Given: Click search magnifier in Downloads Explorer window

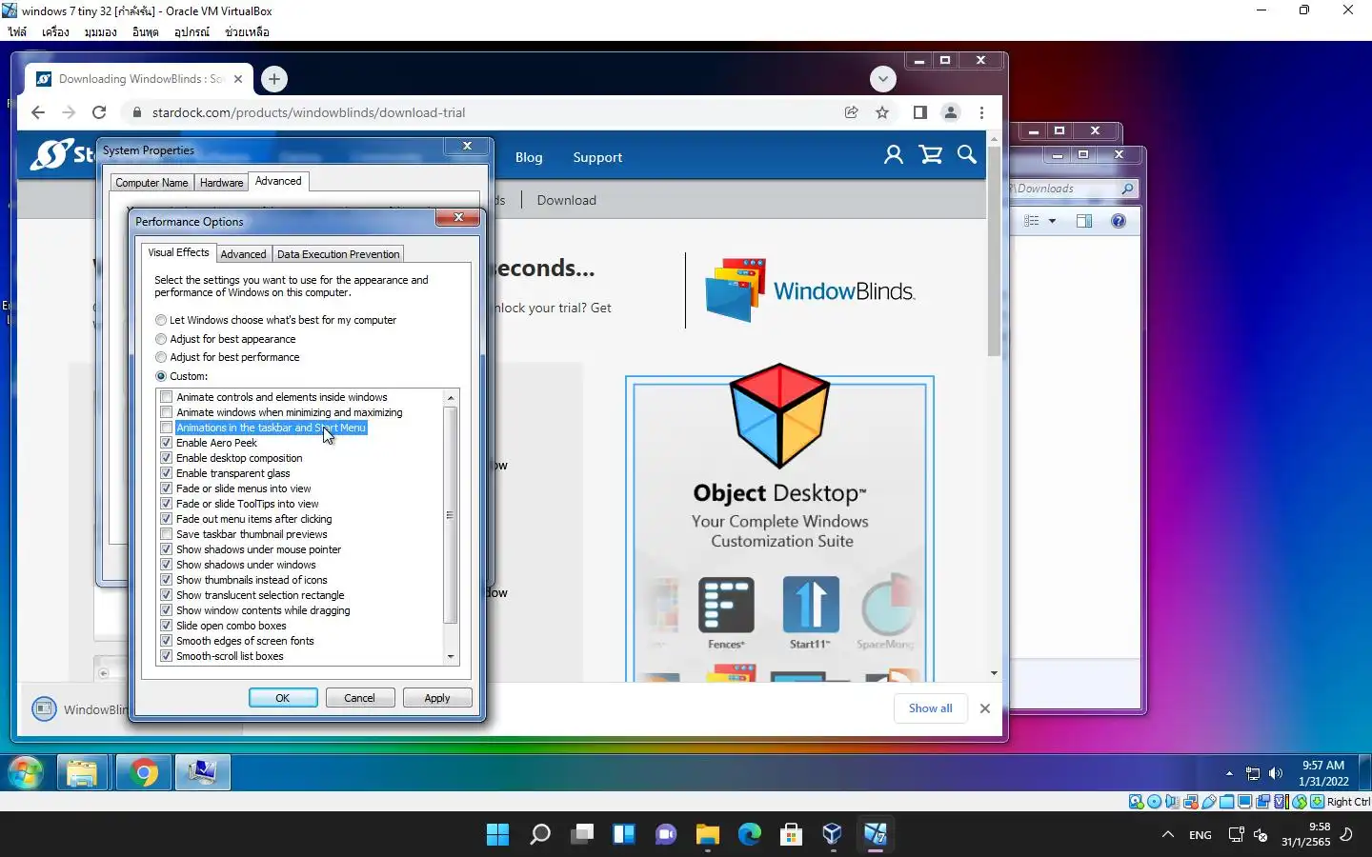Looking at the screenshot, I should point(1127,189).
